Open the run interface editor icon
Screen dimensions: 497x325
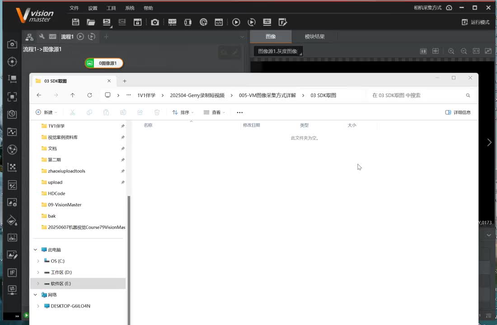pos(282,22)
